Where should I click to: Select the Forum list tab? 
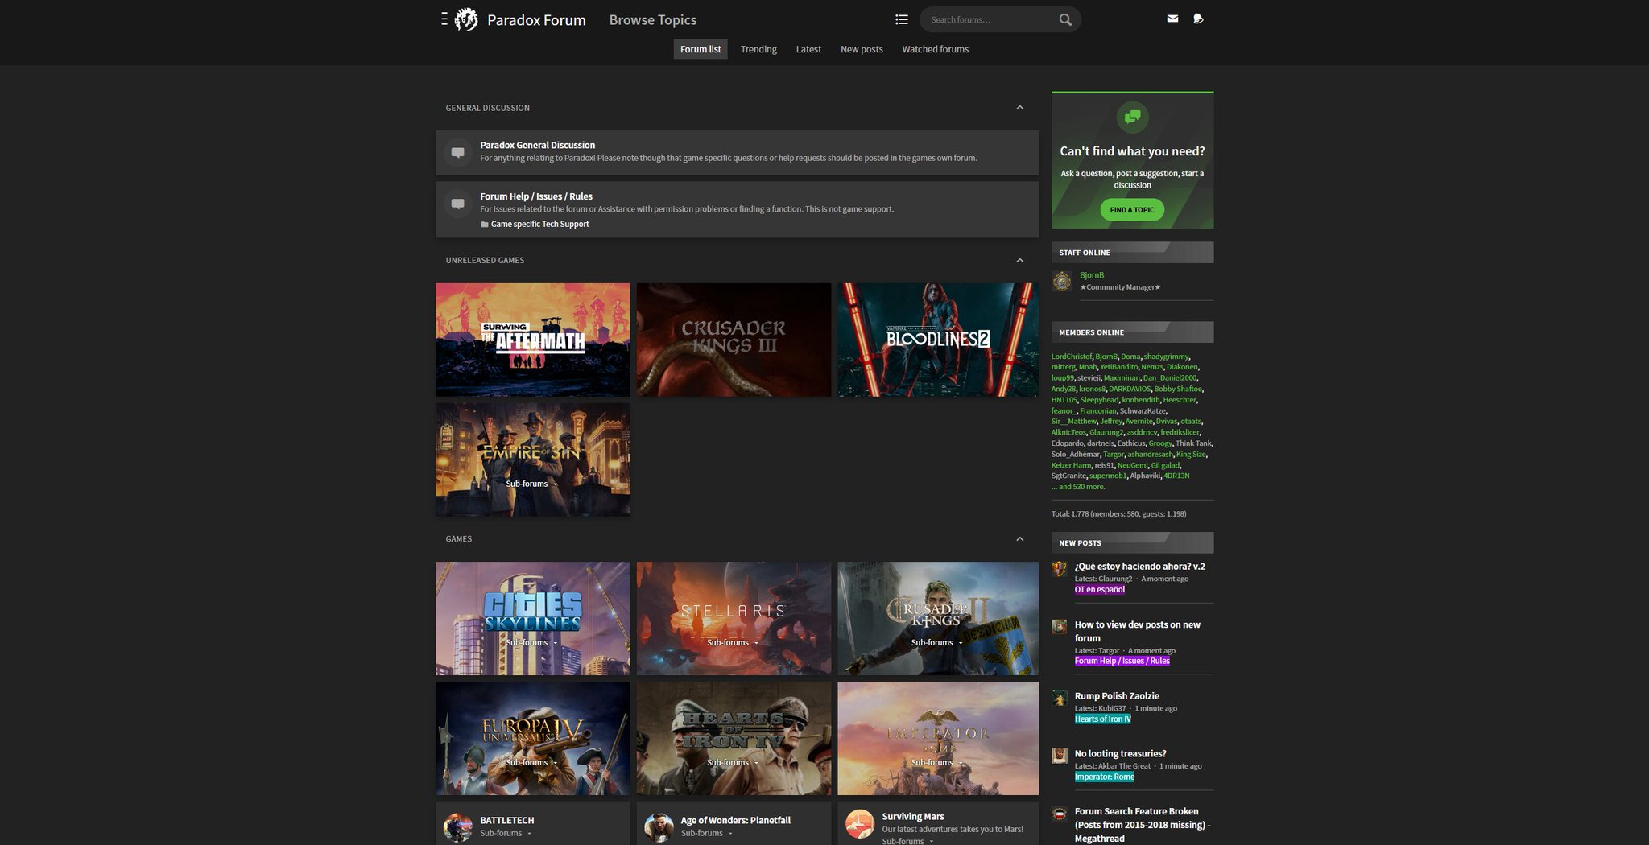coord(701,49)
